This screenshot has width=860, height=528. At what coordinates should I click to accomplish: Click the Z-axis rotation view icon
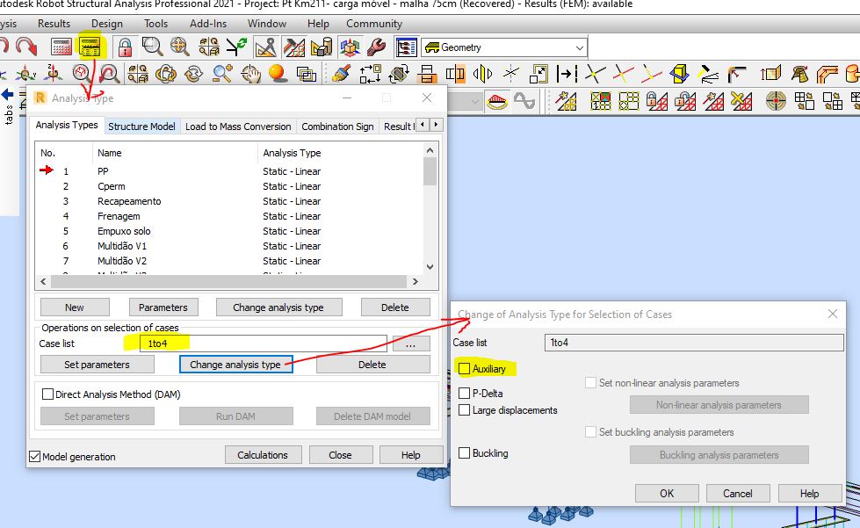click(54, 73)
